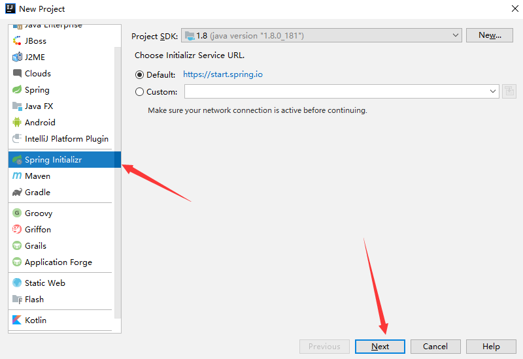This screenshot has width=523, height=359.
Task: Close the New Project dialog
Action: tap(515, 8)
